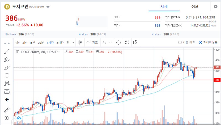Select the 기본 차트 radio option
Image resolution: width=221 pixels, height=125 pixels.
pyautogui.click(x=187, y=42)
